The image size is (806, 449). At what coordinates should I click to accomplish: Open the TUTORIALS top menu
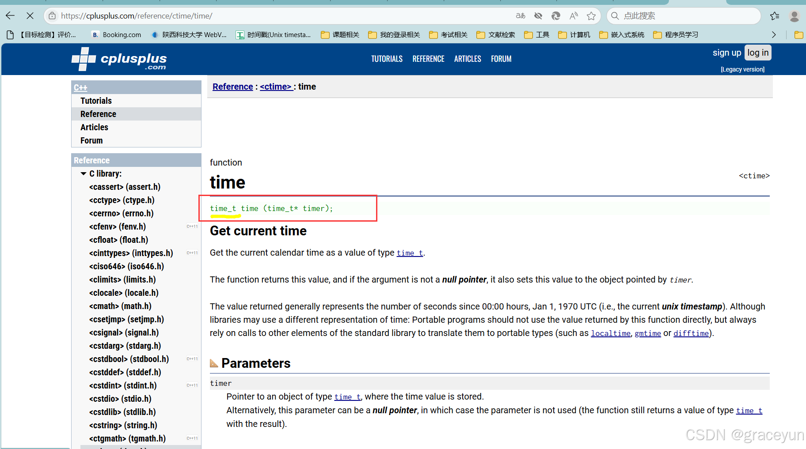pyautogui.click(x=387, y=59)
